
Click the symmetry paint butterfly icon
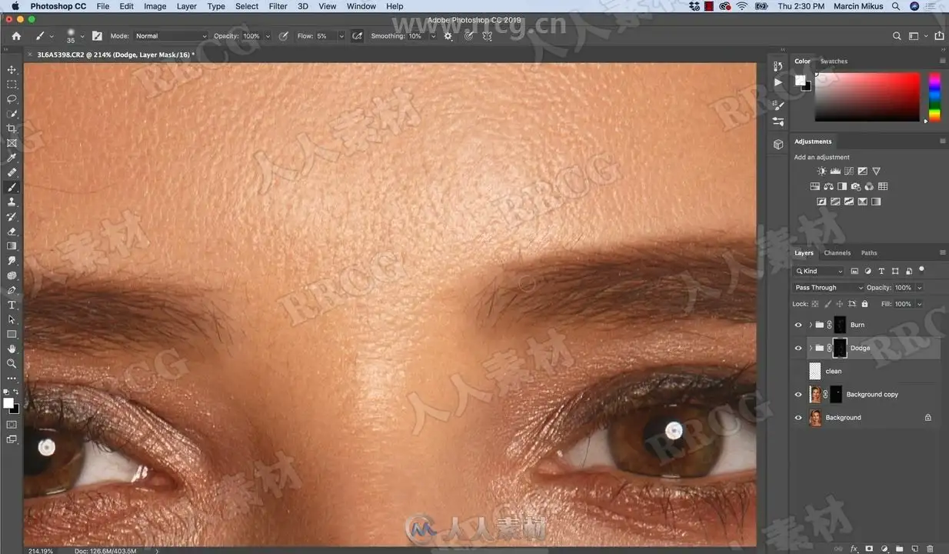(x=487, y=36)
